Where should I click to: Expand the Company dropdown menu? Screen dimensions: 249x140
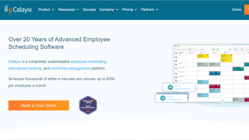pyautogui.click(x=109, y=10)
